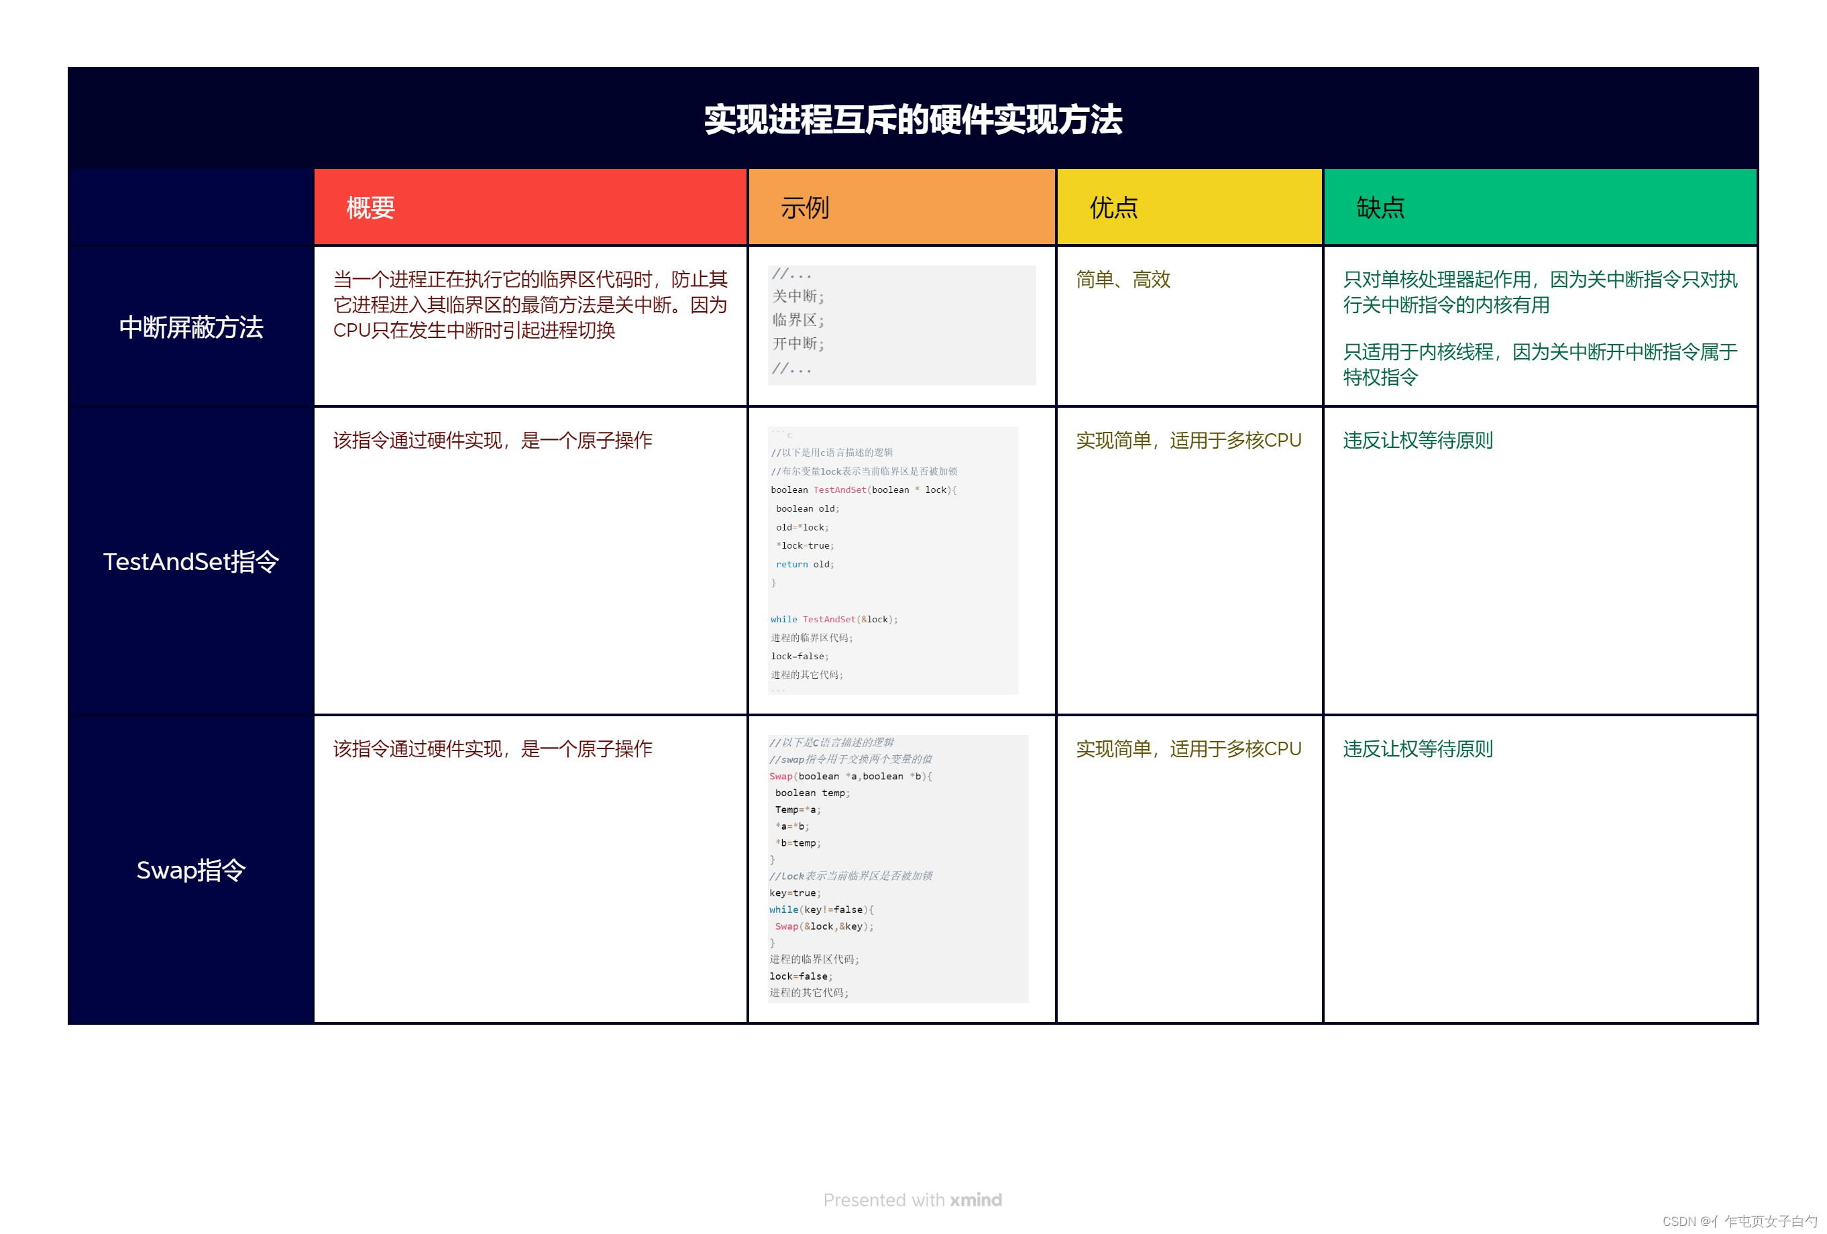Click the comment //以下是用c语言描述的逻辑
1827x1234 pixels.
pos(832,453)
